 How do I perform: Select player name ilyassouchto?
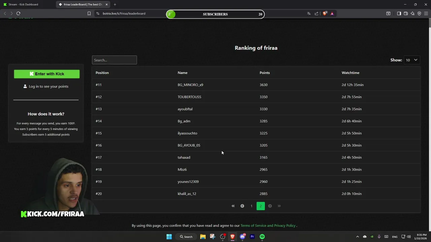coord(188,133)
